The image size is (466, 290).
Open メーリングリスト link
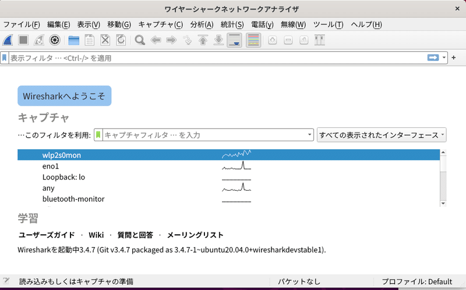[195, 235]
